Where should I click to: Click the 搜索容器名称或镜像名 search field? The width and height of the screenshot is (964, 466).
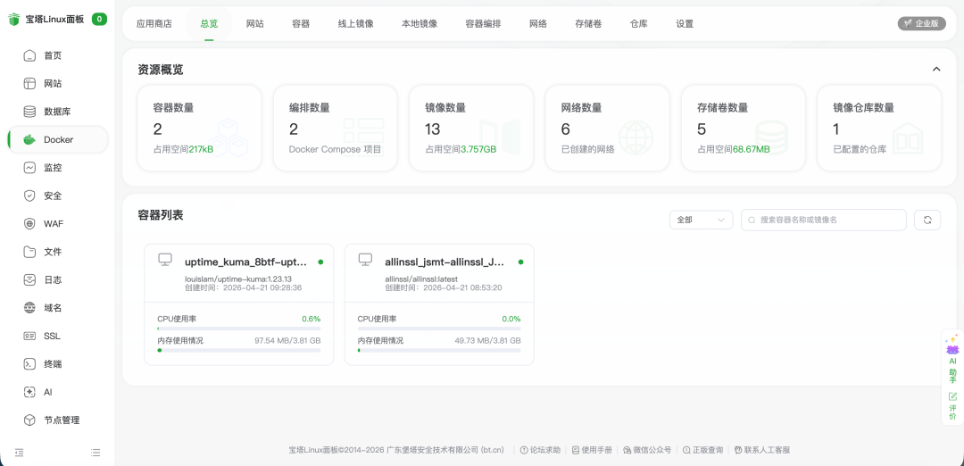point(824,221)
